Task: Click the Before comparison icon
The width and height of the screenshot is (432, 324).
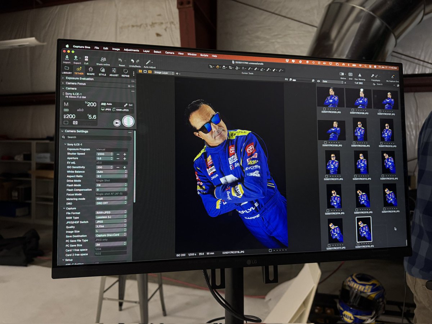Action: point(341,74)
